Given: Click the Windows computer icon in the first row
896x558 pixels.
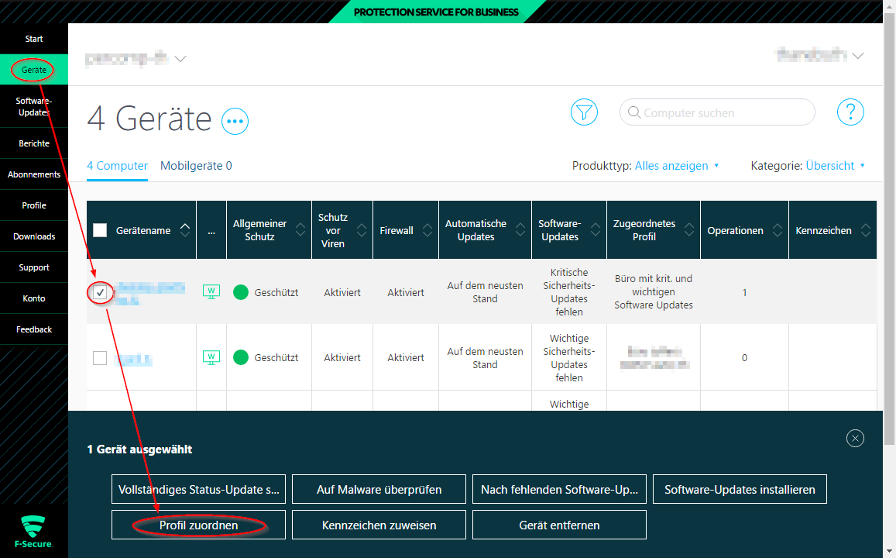Looking at the screenshot, I should click(211, 291).
